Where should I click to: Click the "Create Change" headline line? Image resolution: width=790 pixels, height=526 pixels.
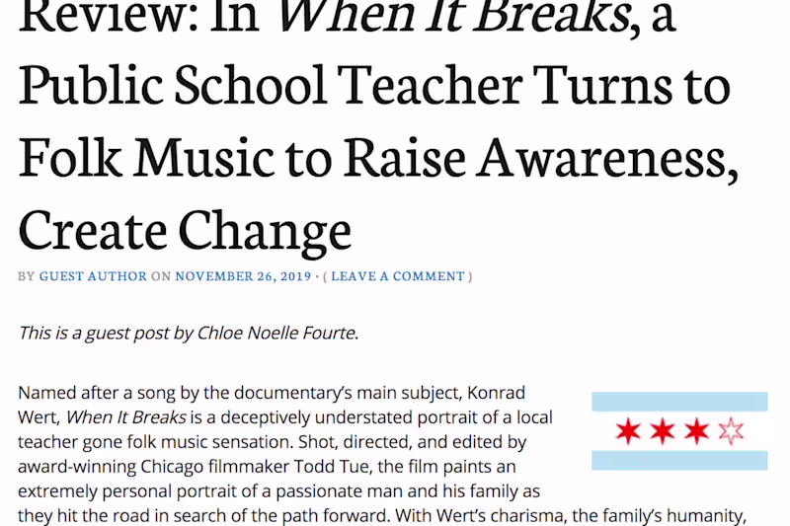pos(185,228)
